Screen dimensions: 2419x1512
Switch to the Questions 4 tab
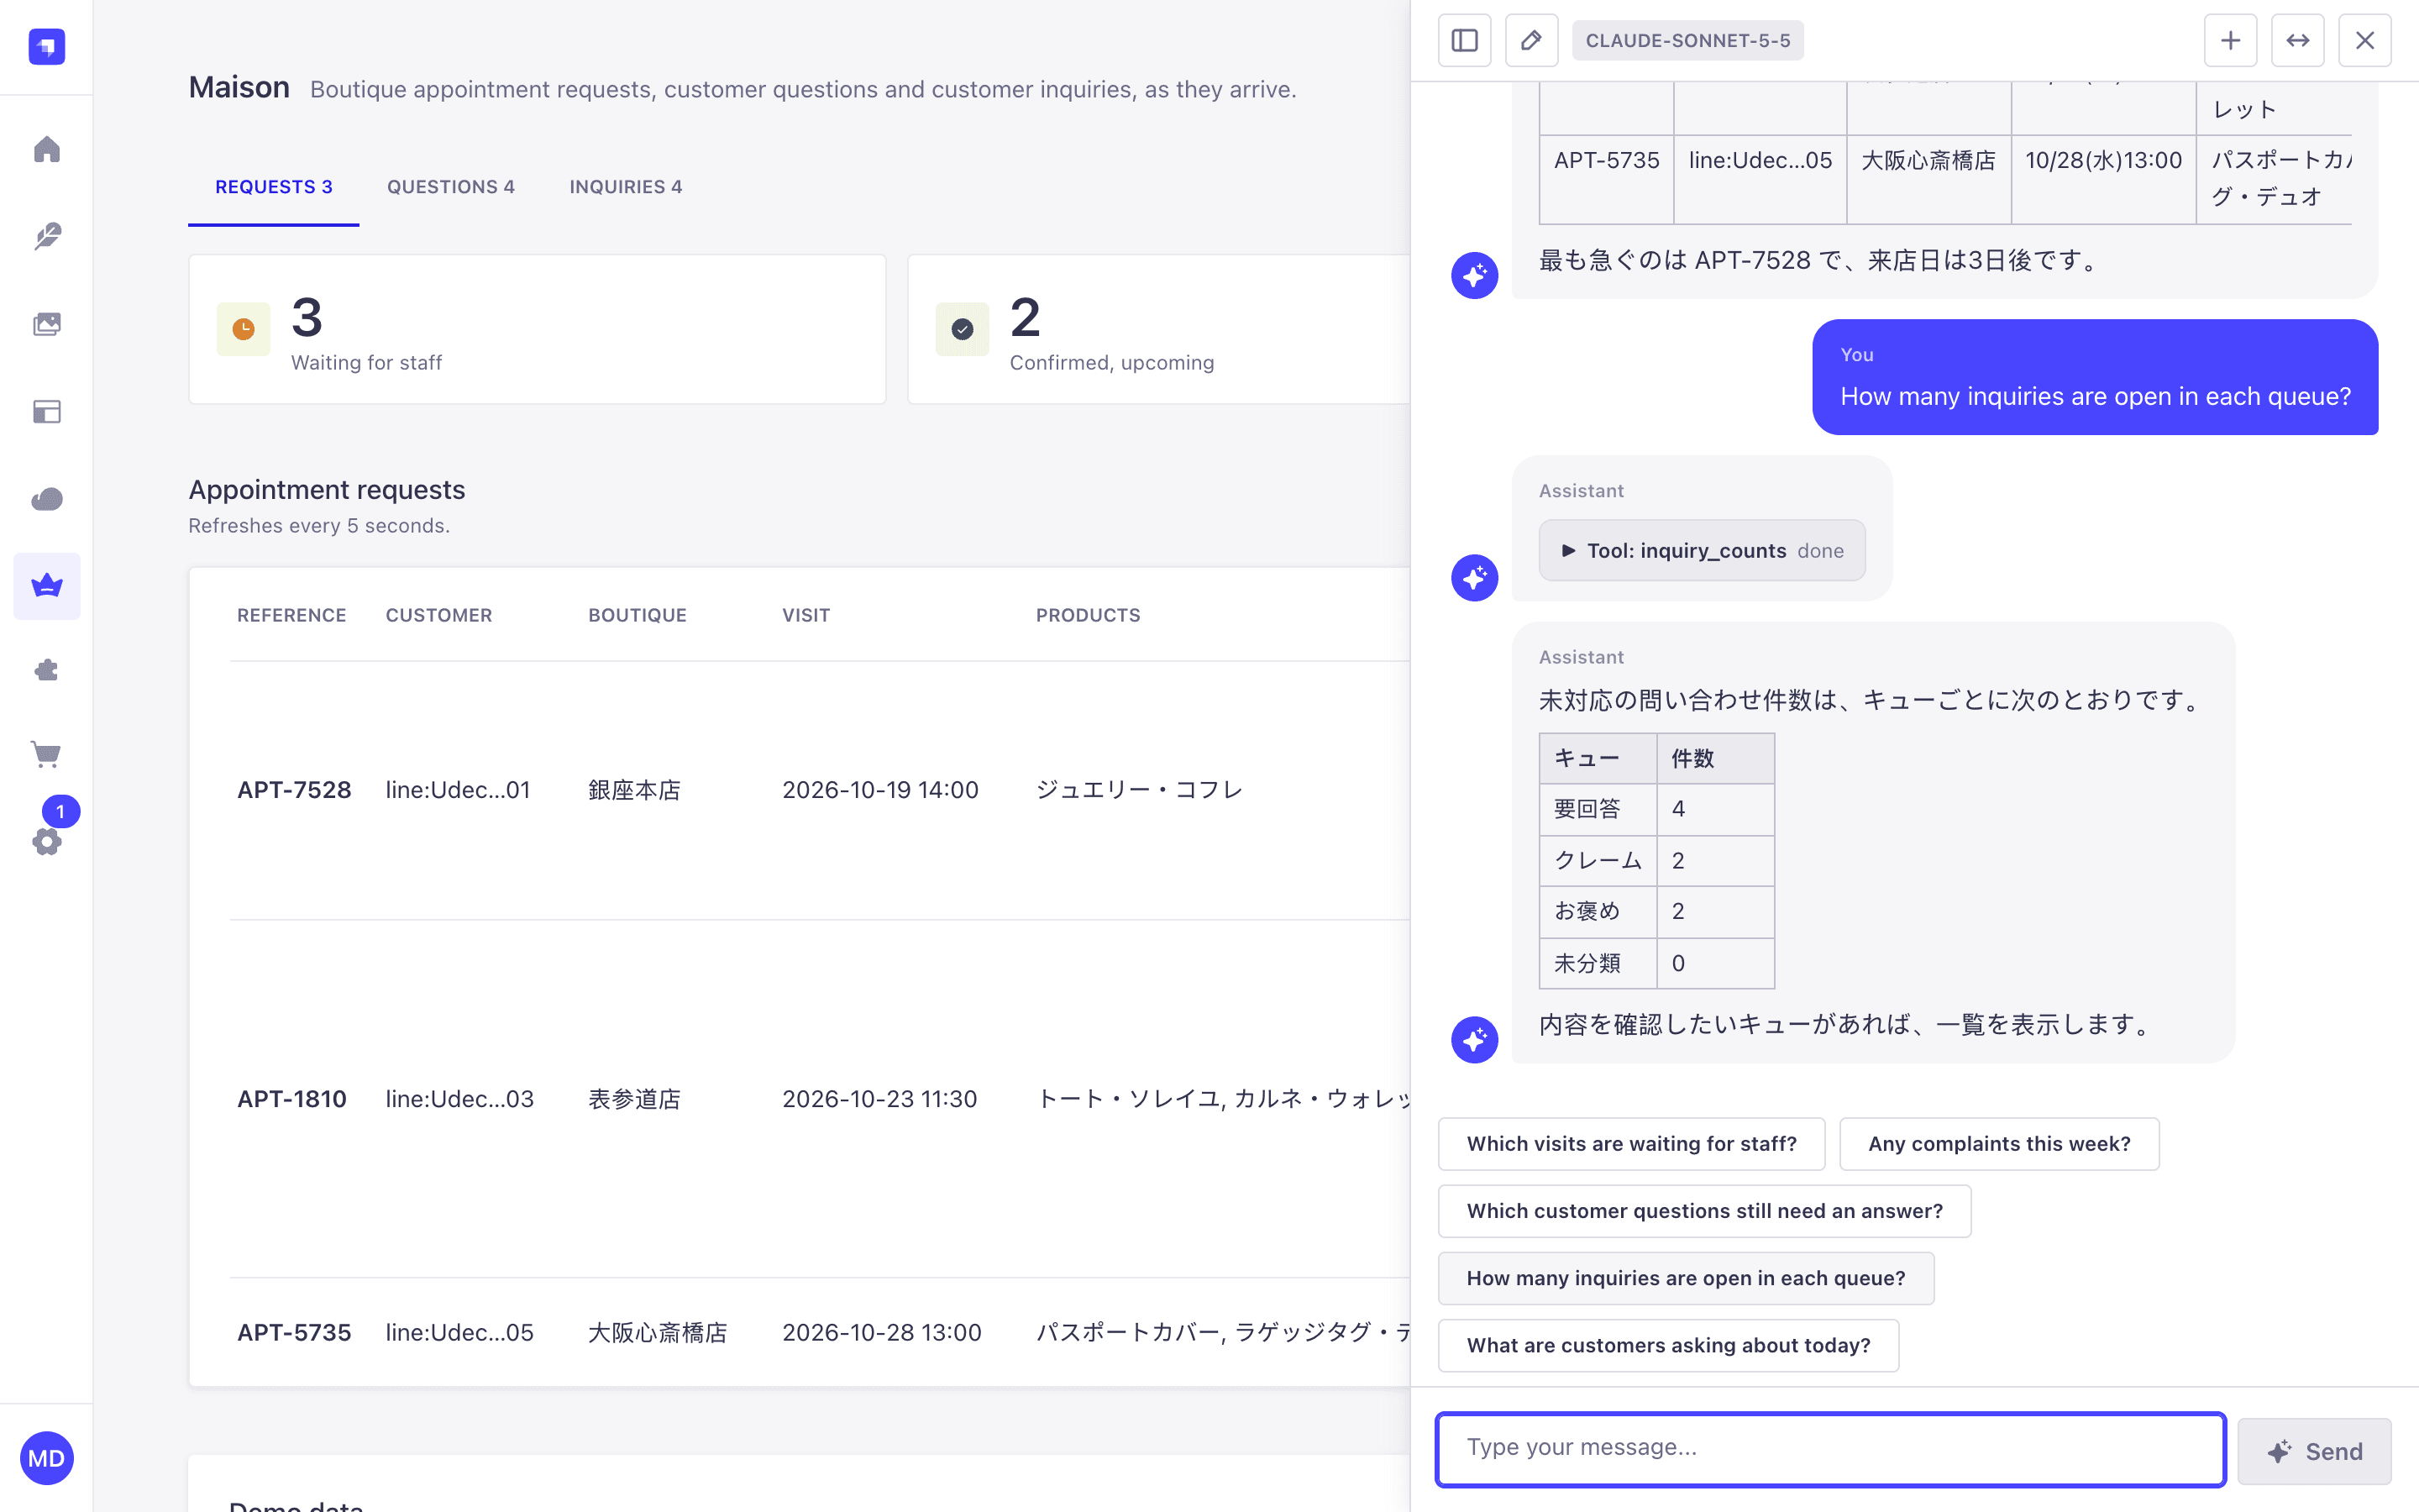pos(451,187)
